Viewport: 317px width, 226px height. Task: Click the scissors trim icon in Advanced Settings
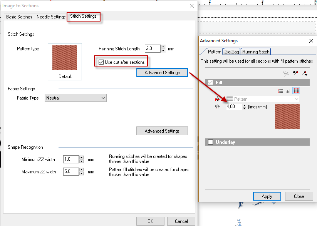click(x=286, y=73)
